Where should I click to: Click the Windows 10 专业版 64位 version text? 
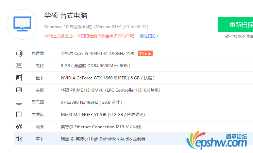point(96,26)
